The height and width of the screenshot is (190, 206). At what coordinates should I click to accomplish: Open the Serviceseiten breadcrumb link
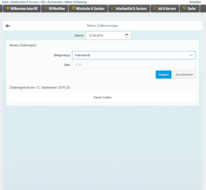(55, 2)
